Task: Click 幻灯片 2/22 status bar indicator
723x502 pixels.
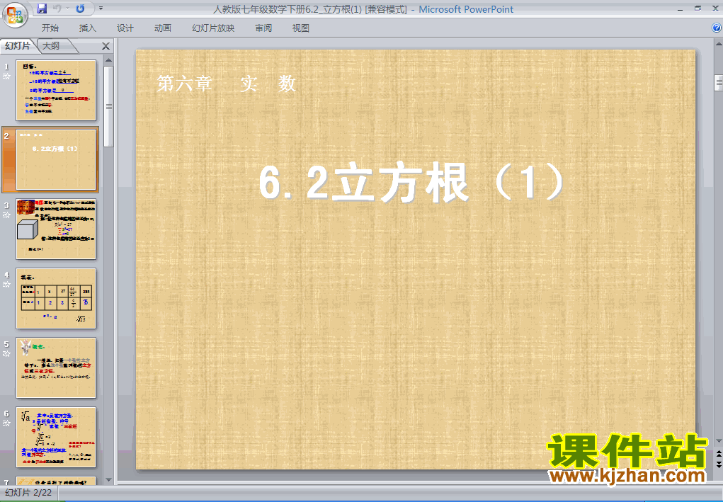Action: [28, 493]
